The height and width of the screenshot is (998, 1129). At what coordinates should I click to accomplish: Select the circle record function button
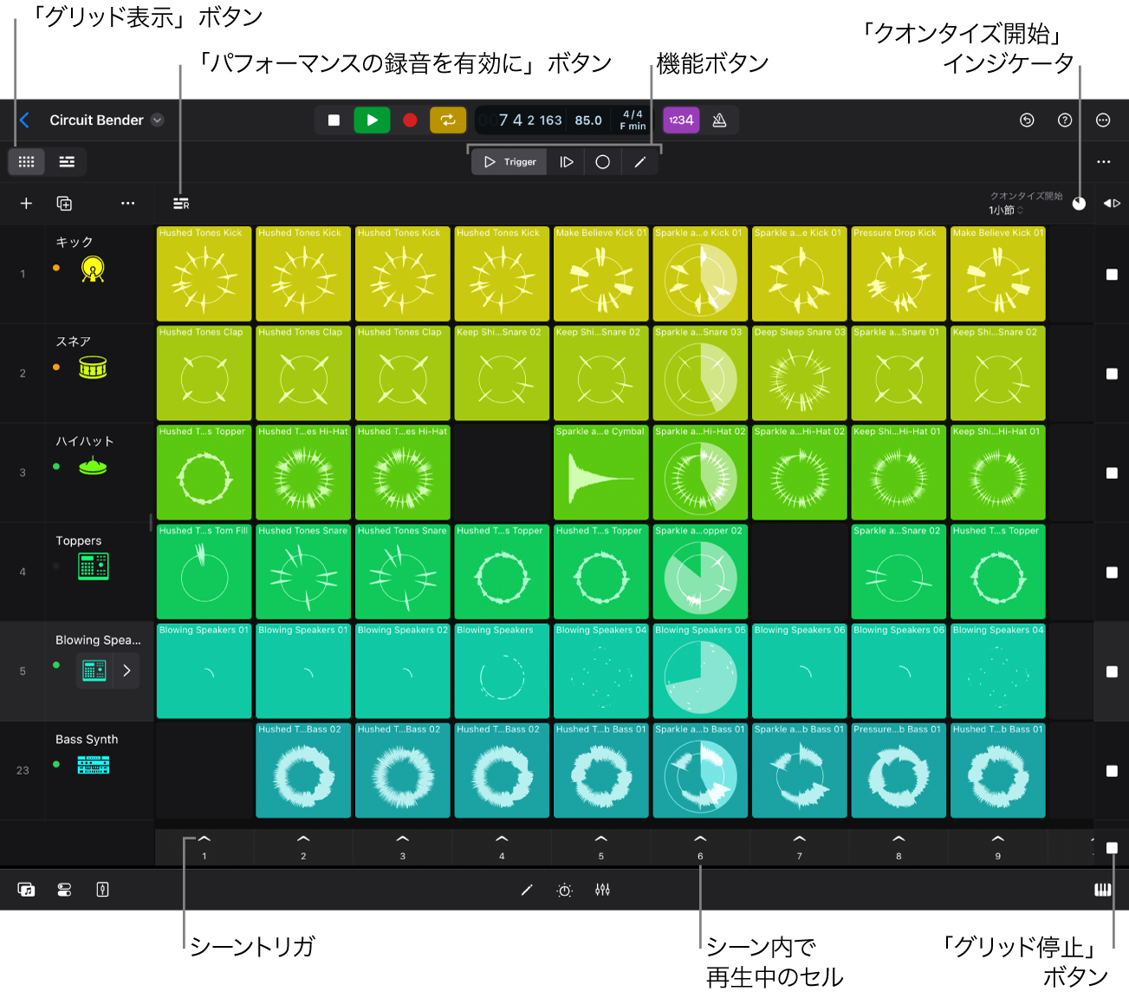click(x=603, y=162)
